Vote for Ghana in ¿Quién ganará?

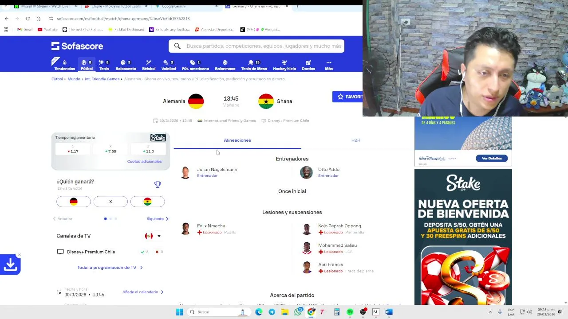(147, 202)
